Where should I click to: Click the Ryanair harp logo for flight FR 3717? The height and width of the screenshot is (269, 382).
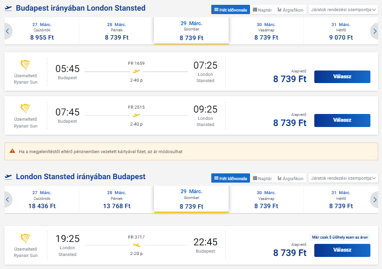pyautogui.click(x=26, y=239)
